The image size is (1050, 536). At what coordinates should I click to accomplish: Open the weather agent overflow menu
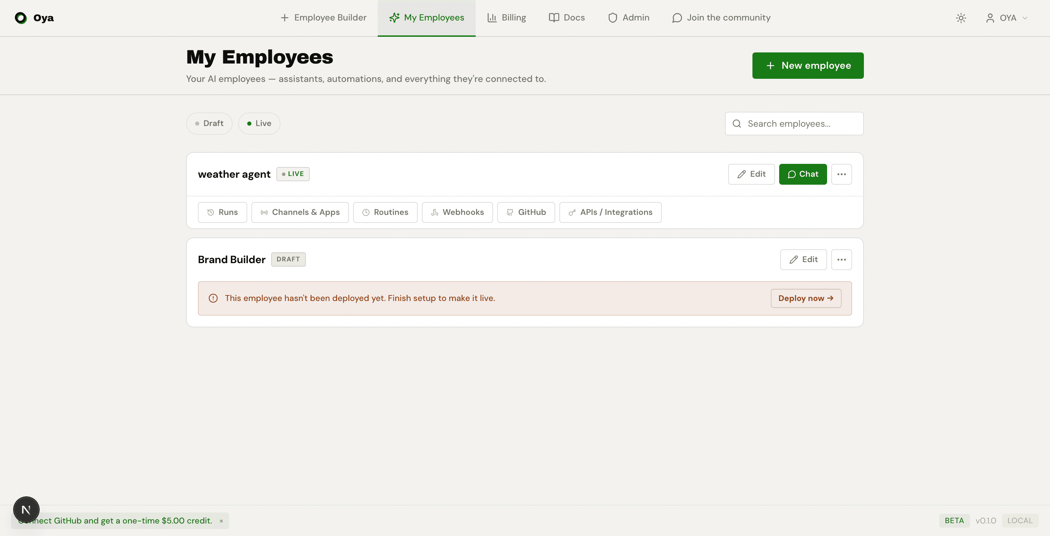842,174
